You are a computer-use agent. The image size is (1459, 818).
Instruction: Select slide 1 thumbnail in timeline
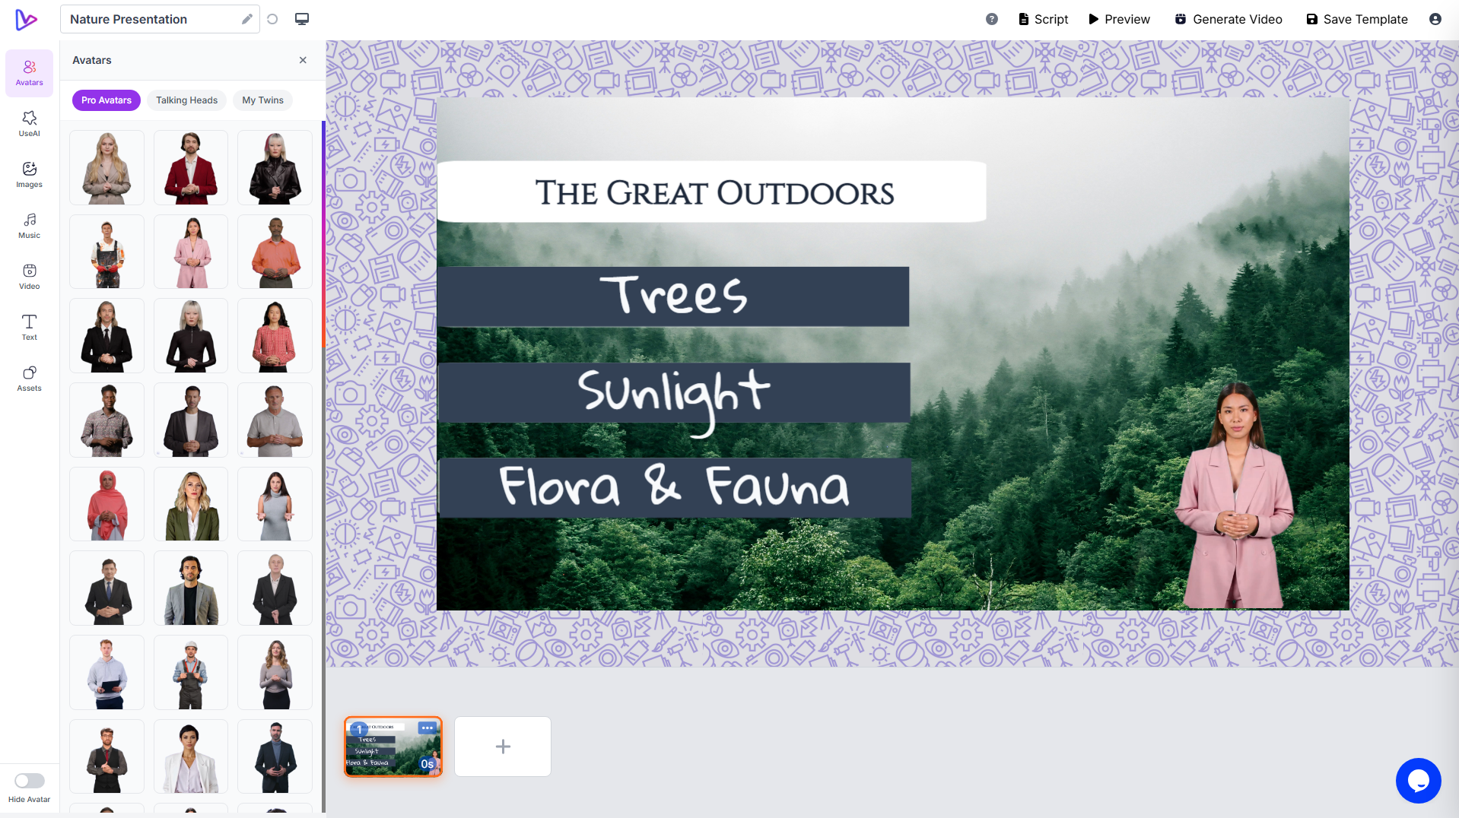[393, 747]
